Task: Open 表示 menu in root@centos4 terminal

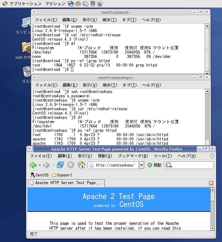Action: pos(90,20)
